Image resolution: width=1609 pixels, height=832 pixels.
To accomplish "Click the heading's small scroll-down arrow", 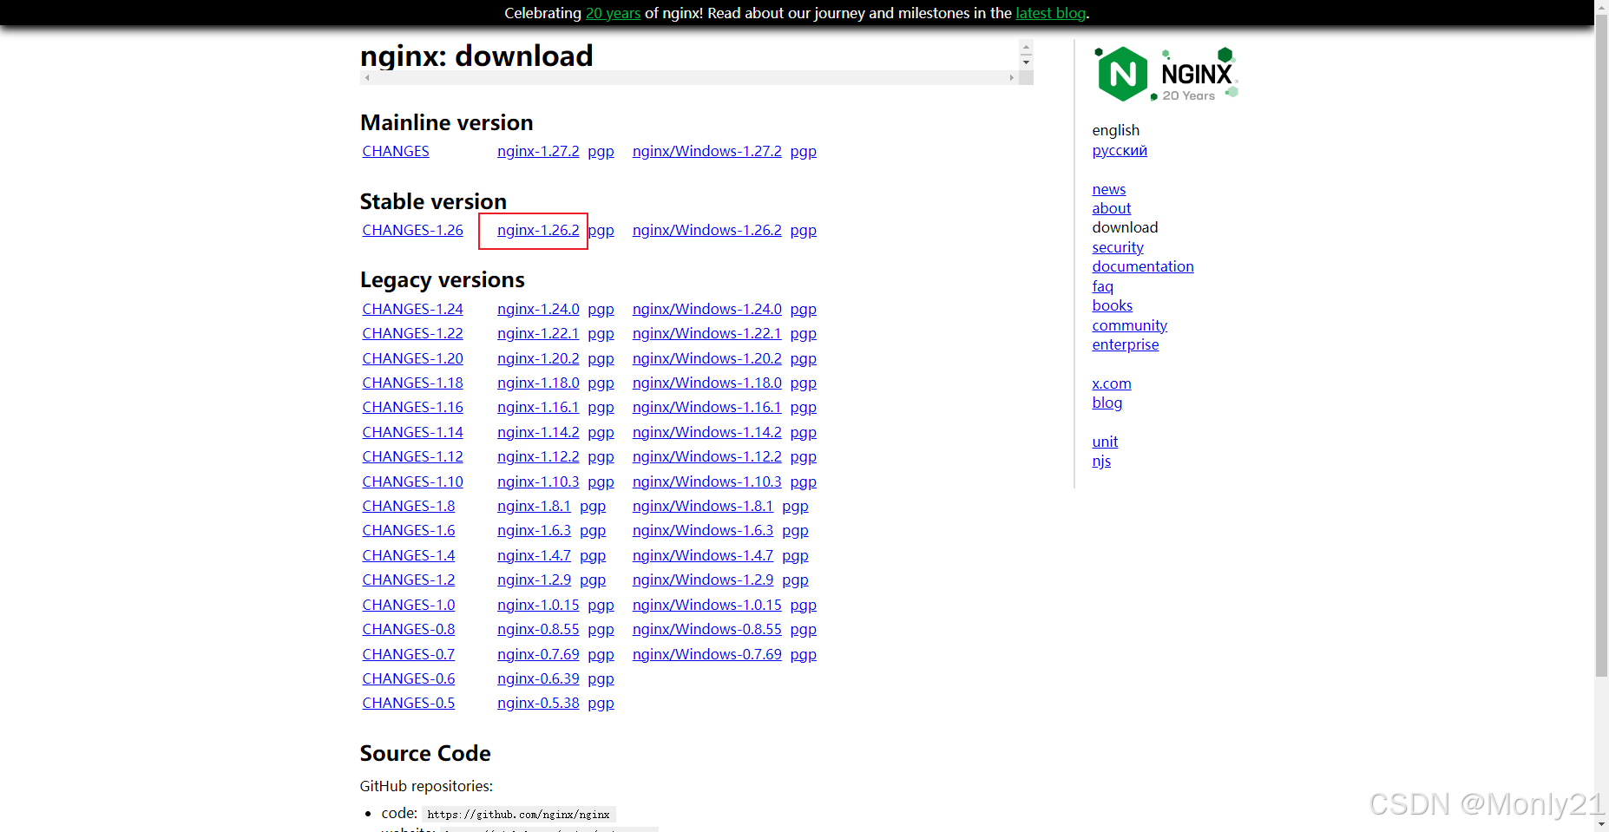I will pos(1026,62).
